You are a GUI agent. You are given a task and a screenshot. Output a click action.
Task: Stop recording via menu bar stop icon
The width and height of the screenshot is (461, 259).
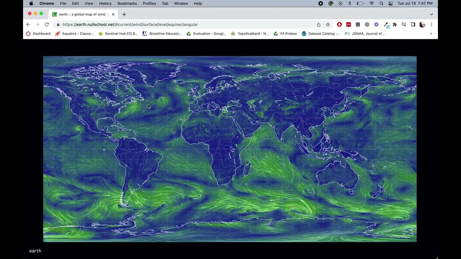(321, 3)
